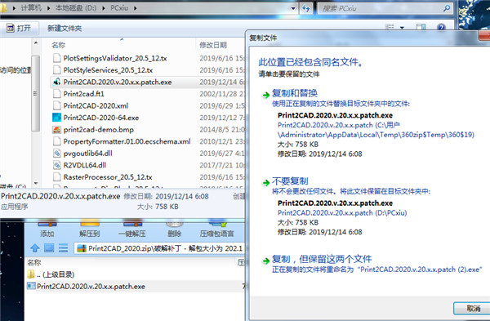Screen dimensions: 490x321
Task: Click the patch.exe file icon in the 360zip list
Action: coord(31,286)
